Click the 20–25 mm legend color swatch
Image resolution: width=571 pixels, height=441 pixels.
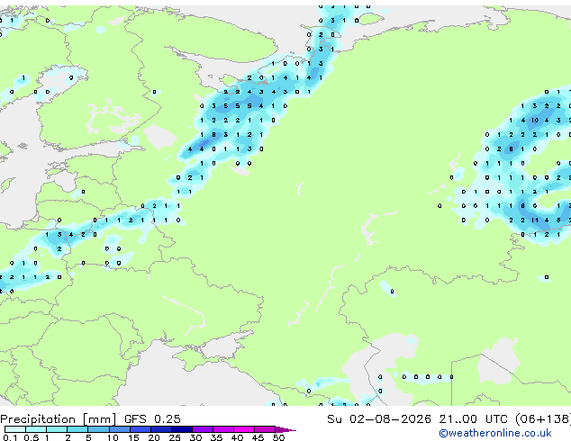tap(160, 429)
